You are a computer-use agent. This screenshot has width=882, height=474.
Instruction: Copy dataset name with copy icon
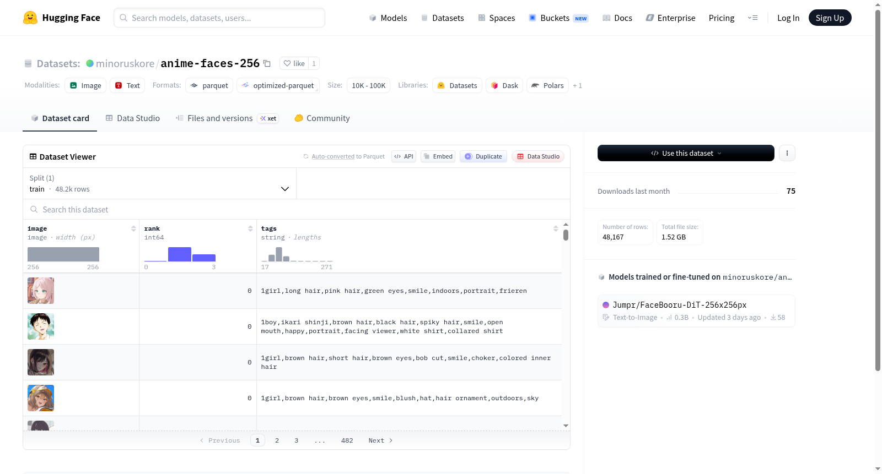(x=267, y=63)
